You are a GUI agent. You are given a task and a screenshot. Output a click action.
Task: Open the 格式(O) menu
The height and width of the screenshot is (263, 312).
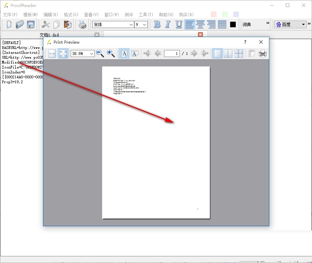coord(71,15)
